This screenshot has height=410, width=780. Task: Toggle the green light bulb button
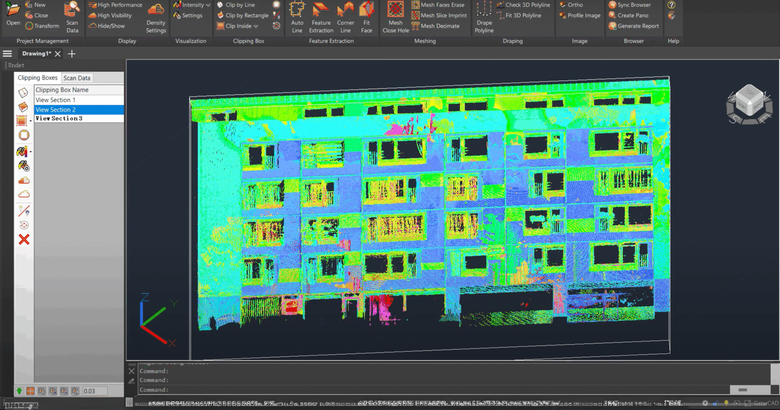click(x=19, y=391)
